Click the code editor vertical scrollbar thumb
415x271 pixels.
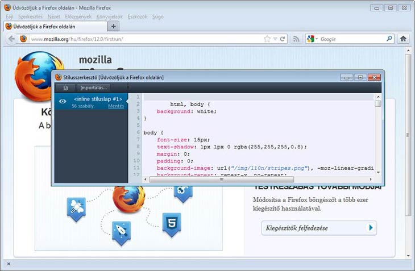(x=378, y=103)
